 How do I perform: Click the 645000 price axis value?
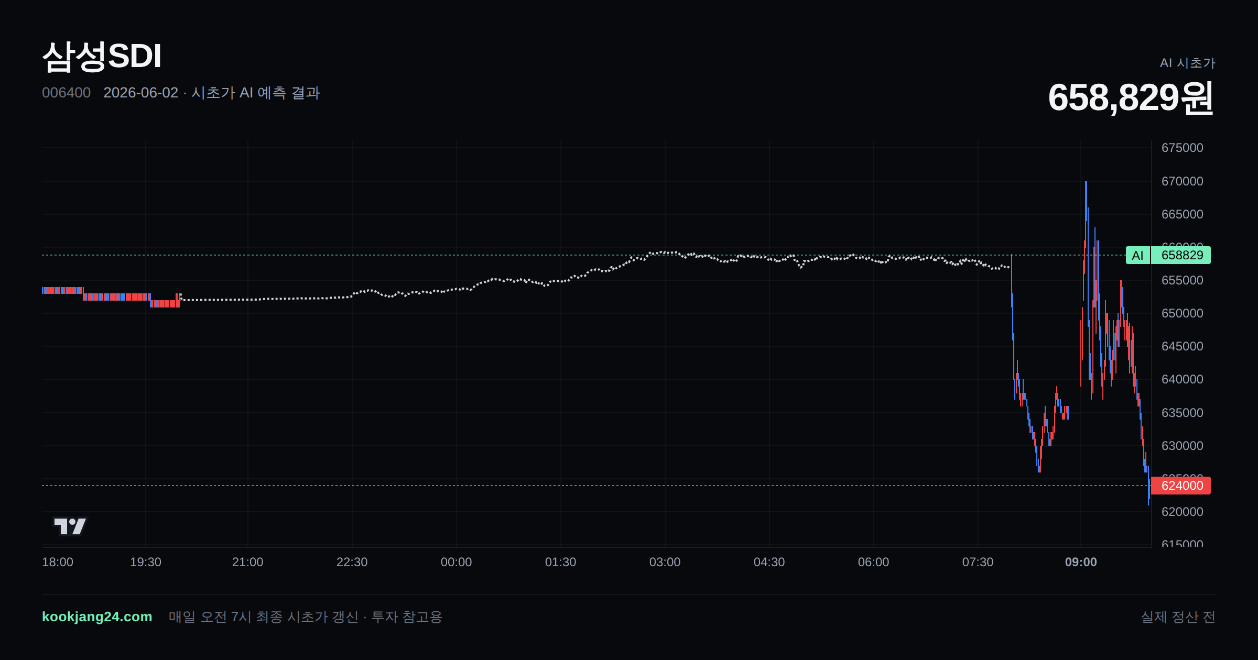[1182, 346]
